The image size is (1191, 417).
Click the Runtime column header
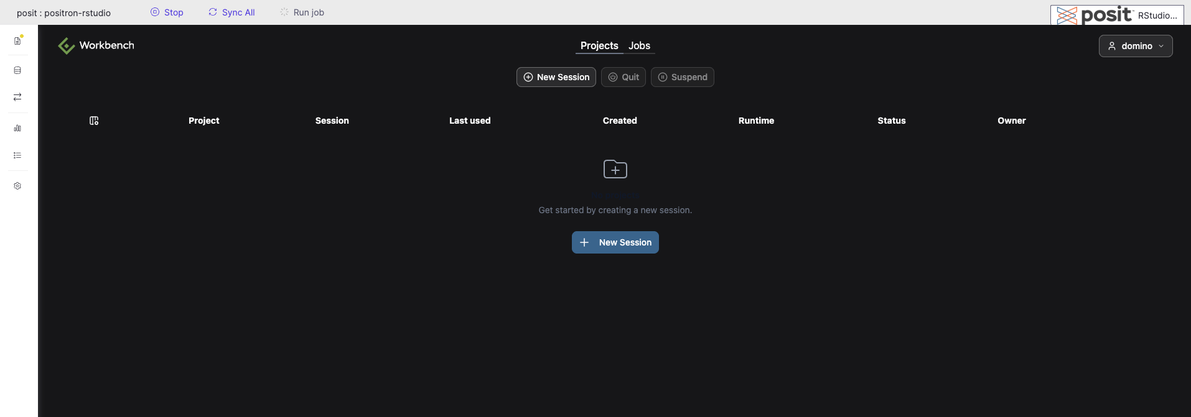click(x=757, y=121)
